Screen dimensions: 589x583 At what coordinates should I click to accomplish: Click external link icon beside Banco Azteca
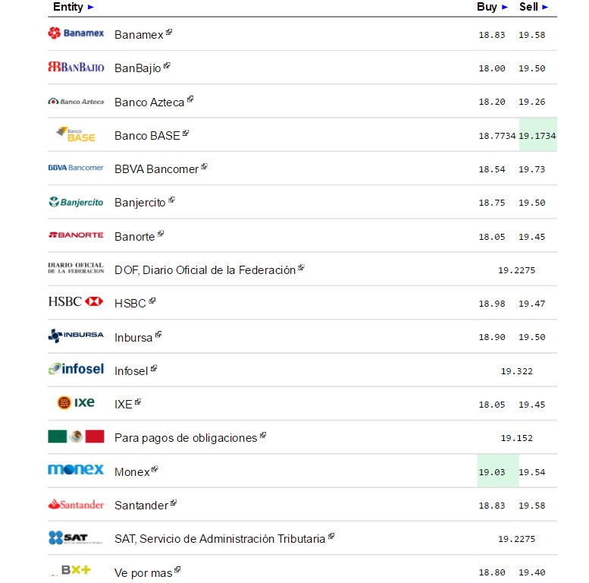[x=191, y=99]
